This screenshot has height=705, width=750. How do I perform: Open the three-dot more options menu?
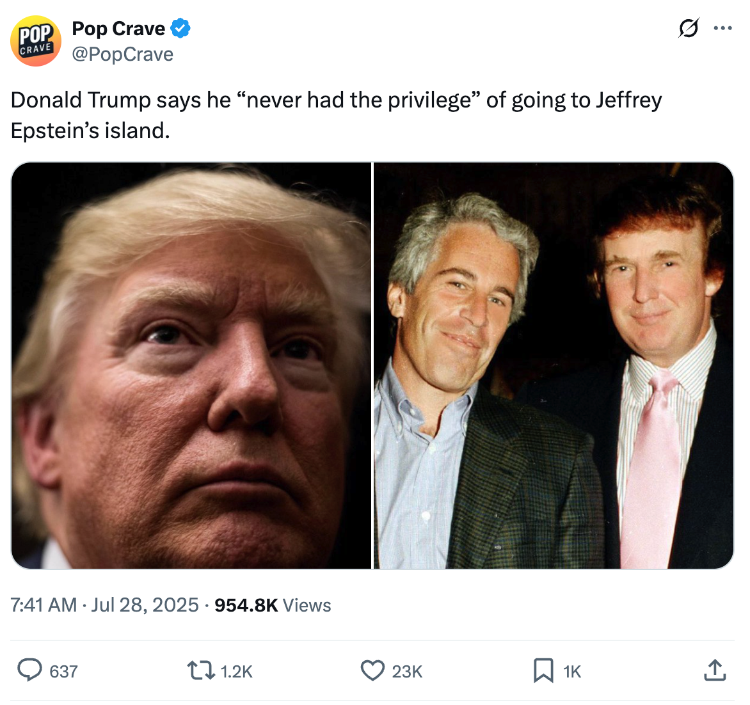(722, 29)
